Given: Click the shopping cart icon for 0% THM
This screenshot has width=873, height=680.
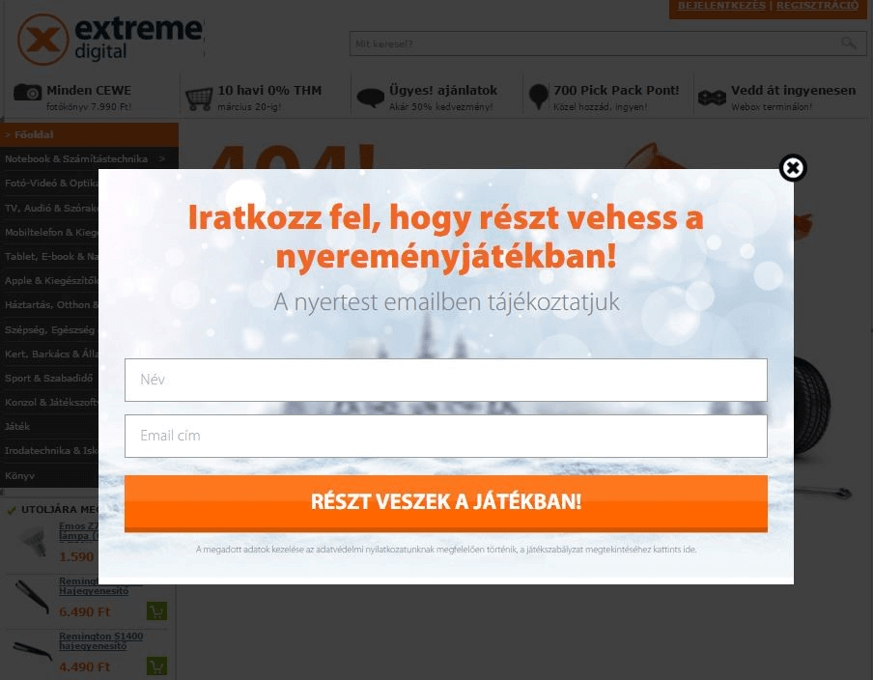Looking at the screenshot, I should [199, 99].
